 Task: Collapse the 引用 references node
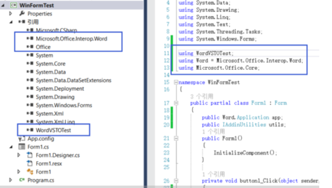[11, 22]
